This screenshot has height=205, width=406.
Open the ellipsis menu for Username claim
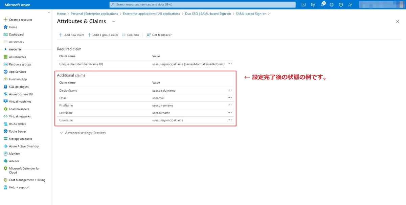click(230, 120)
